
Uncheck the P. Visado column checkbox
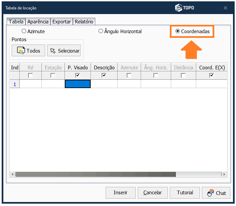pos(78,76)
